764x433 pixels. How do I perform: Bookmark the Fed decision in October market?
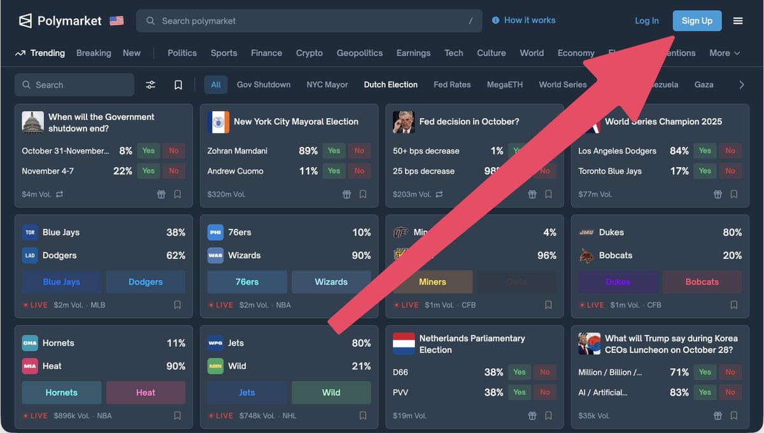click(548, 195)
